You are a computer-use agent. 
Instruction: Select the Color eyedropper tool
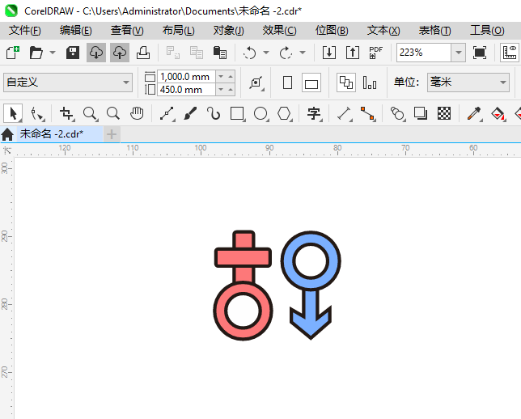click(474, 113)
